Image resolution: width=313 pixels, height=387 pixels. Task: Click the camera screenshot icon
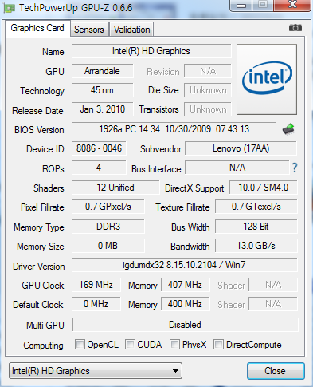click(295, 28)
